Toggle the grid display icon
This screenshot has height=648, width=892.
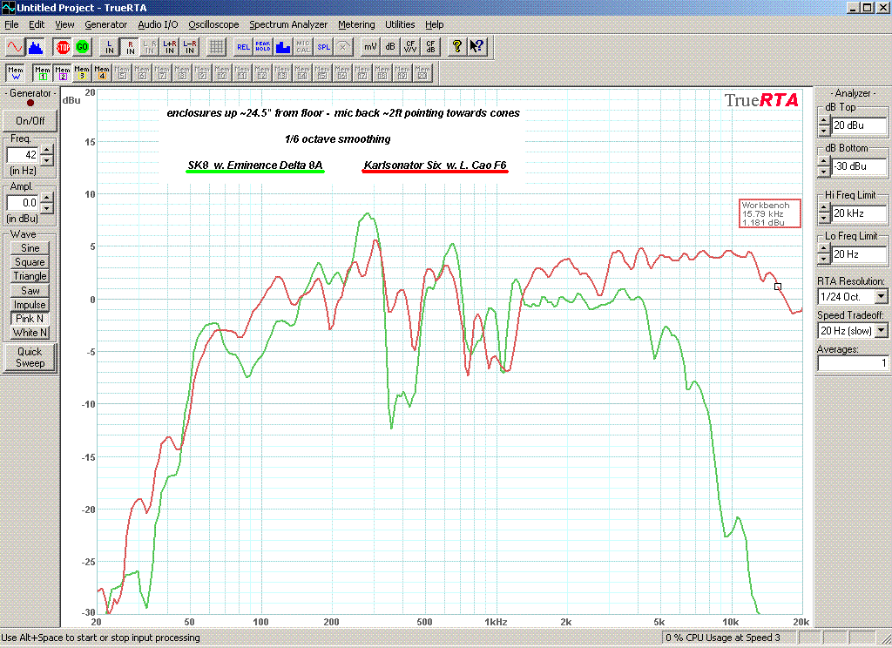tap(216, 47)
